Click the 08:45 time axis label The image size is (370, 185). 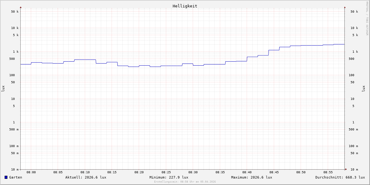[x=274, y=172]
